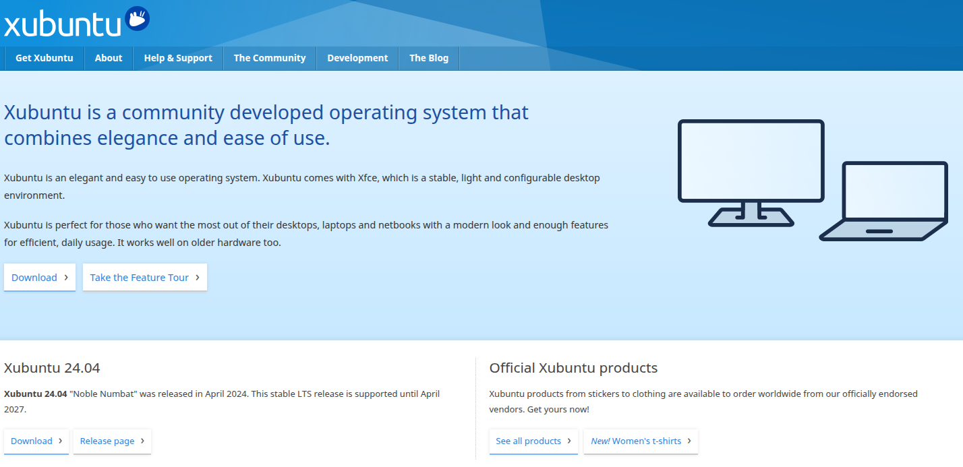
Task: Click the xubuntu wordmark in the header
Action: click(62, 24)
